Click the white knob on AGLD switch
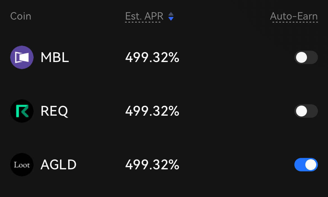The image size is (328, 197). coord(311,165)
